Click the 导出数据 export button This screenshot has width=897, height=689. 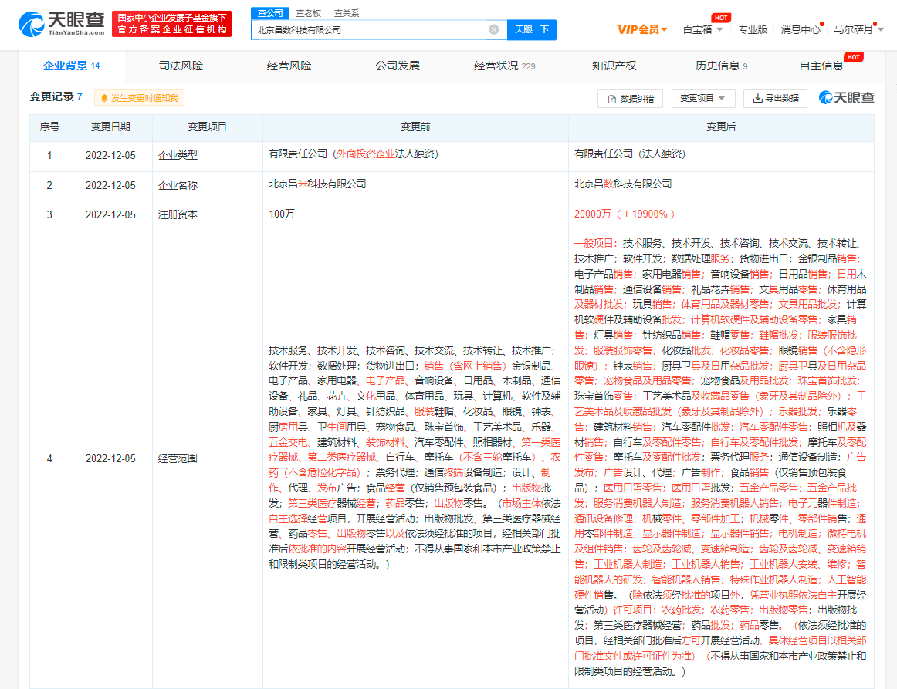(775, 98)
